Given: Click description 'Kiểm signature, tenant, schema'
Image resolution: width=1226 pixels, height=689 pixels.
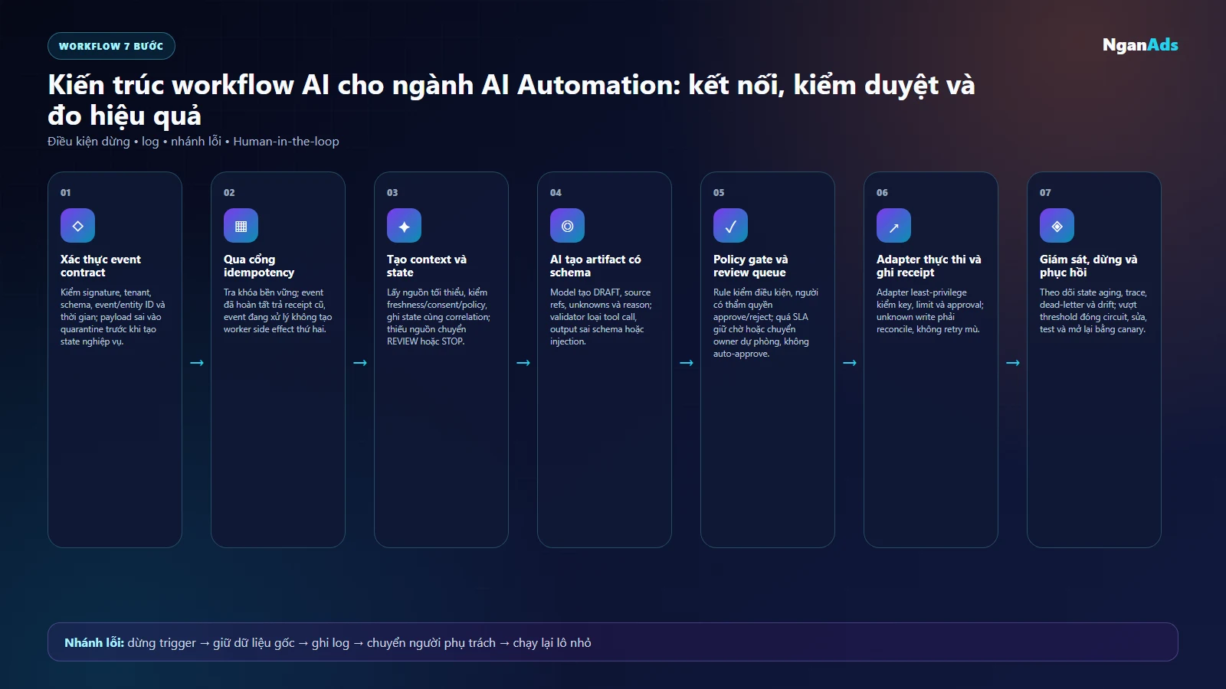Looking at the screenshot, I should tap(113, 317).
